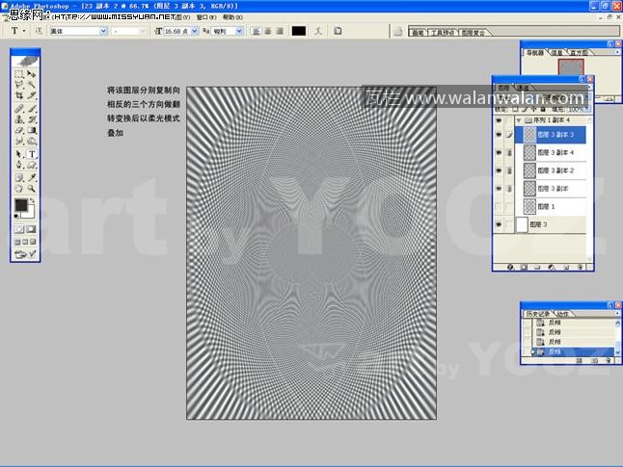
Task: Collapse the 序列 1 副本 4 layer group
Action: click(x=520, y=120)
